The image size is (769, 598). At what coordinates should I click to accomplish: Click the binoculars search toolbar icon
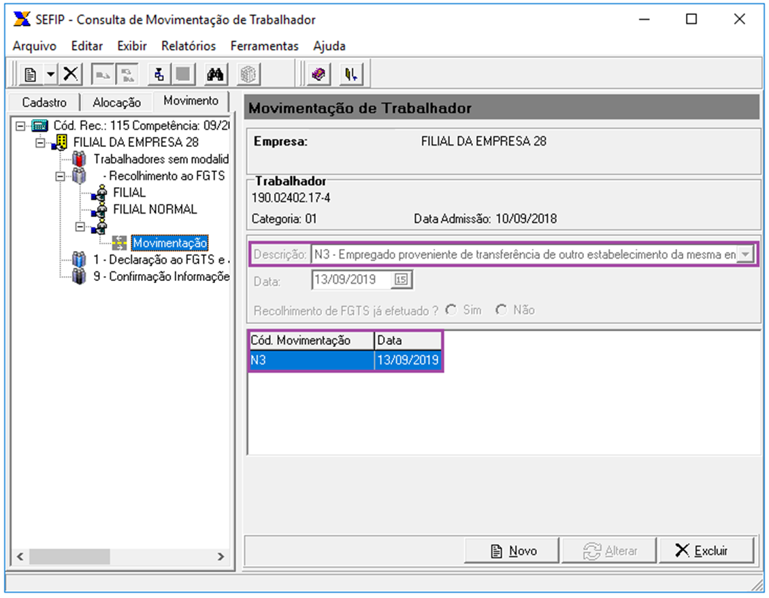215,75
